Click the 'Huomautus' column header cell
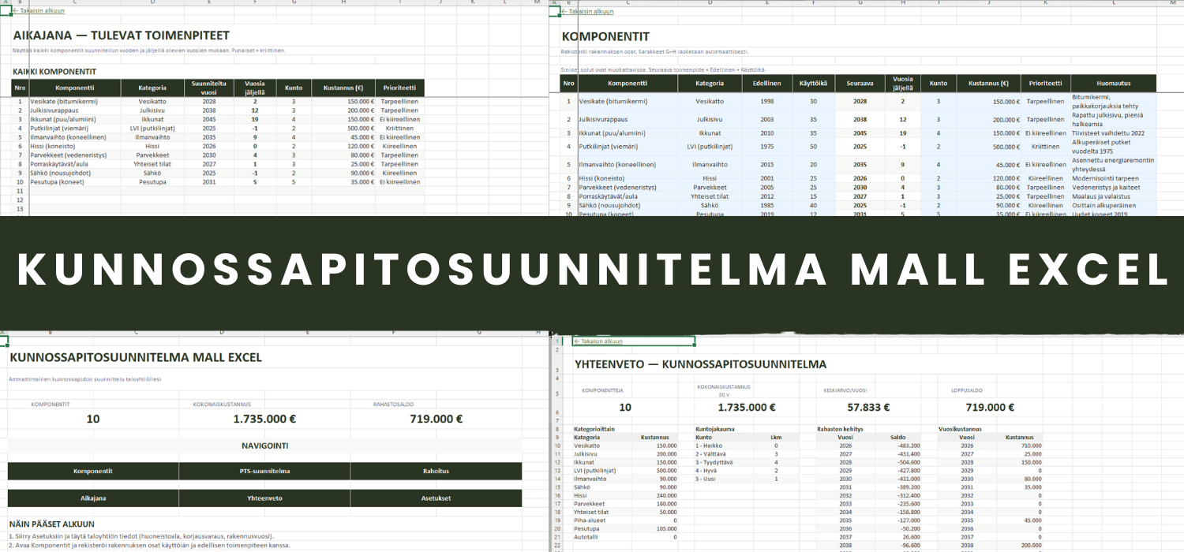1184x552 pixels. tap(1113, 83)
